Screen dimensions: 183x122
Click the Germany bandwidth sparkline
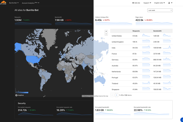point(167,59)
